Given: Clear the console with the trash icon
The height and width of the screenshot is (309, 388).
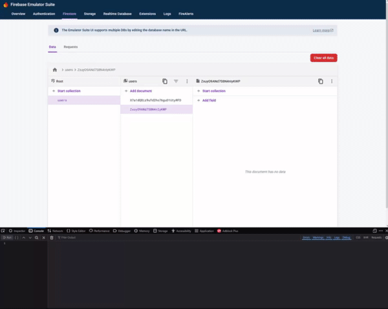Looking at the screenshot, I should tap(52, 237).
